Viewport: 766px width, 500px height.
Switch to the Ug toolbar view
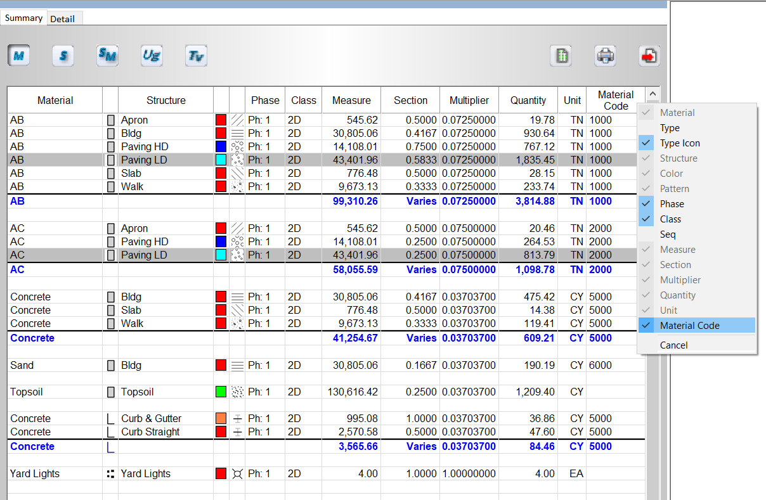[152, 56]
